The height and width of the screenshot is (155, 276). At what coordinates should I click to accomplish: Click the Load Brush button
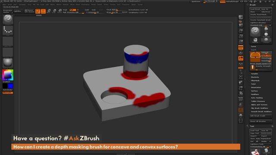pos(255,9)
